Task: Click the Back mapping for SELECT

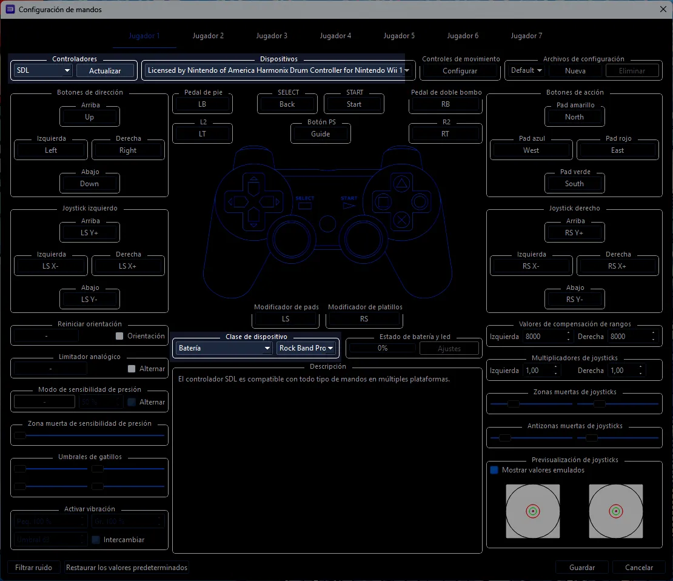Action: [287, 104]
